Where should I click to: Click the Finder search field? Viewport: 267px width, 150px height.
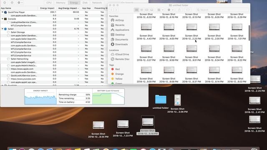coord(222,10)
